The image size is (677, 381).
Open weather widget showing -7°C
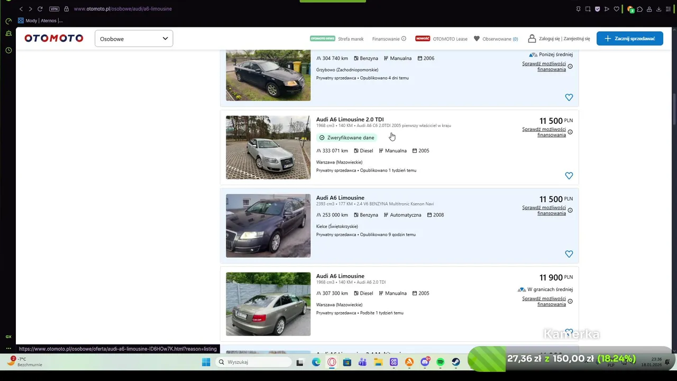(24, 362)
